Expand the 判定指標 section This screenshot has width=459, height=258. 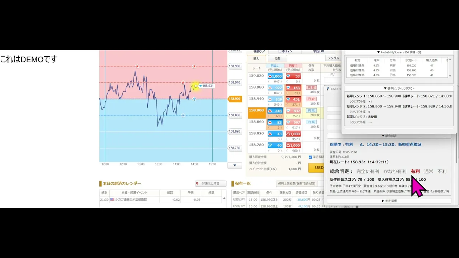tap(389, 201)
